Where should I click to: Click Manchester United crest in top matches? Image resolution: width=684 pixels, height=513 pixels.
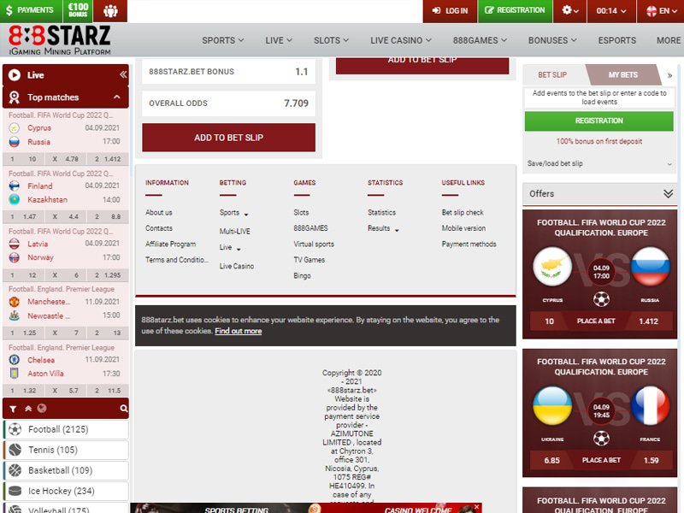[15, 302]
